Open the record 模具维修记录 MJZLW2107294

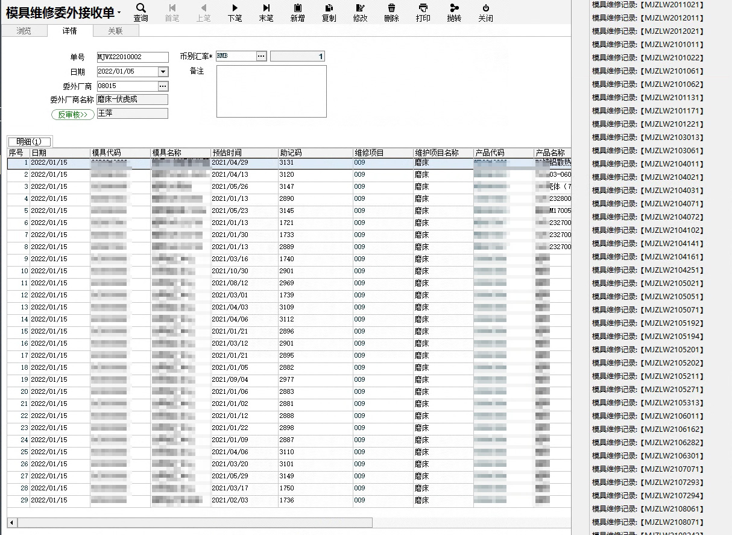point(648,495)
